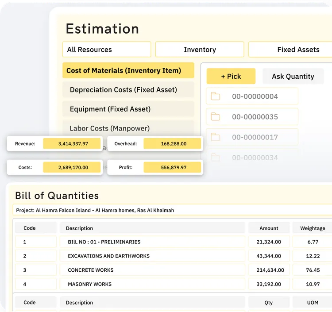Screen dimensions: 332x312
Task: Select CONCRETE WORKS row
Action: point(152,270)
